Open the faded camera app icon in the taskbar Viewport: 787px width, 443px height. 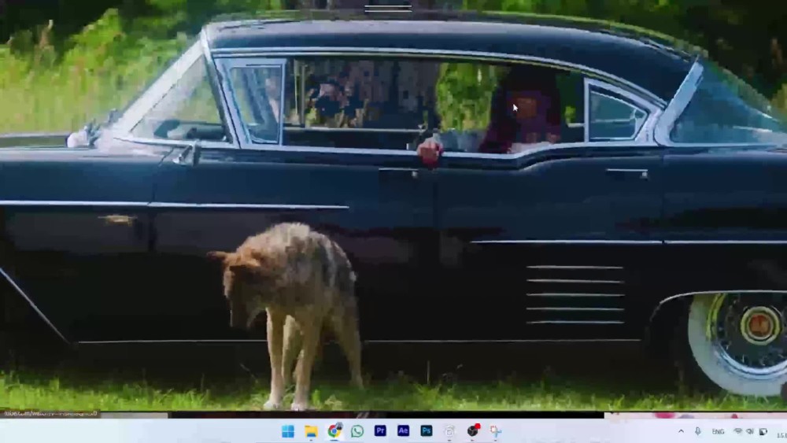[x=449, y=431]
